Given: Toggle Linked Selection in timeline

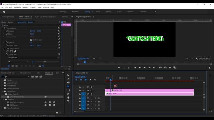Looking at the screenshot, I should click(86, 80).
